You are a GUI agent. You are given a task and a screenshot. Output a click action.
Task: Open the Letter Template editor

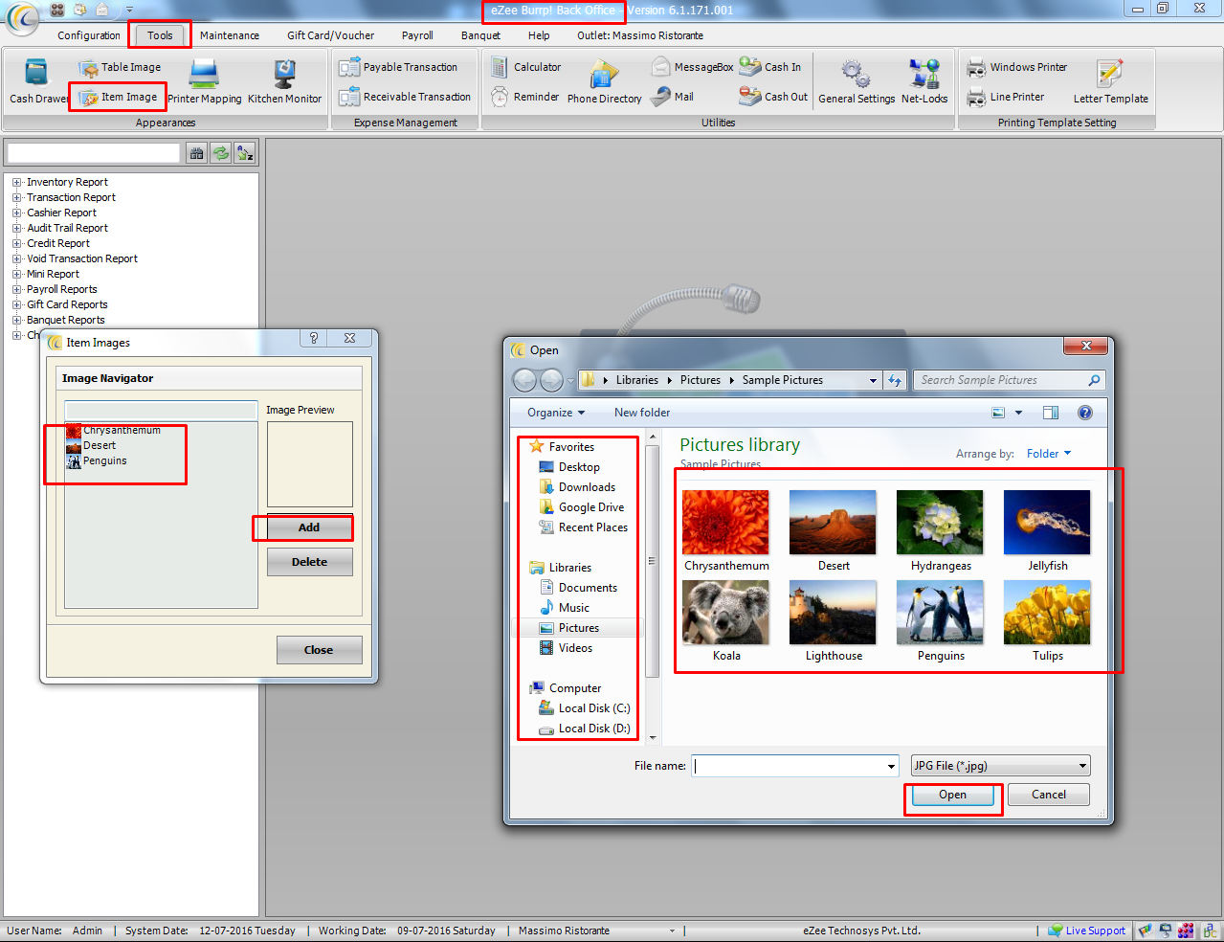1110,81
